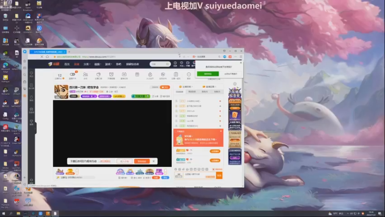The image size is (385, 217).
Task: Click the stop loading X in browser toolbar
Action: click(x=42, y=56)
